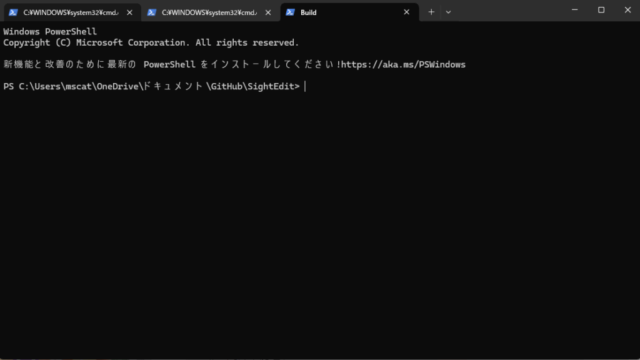The image size is (640, 360).
Task: Click the PowerShell icon on the leftmost cmd tab
Action: [13, 12]
